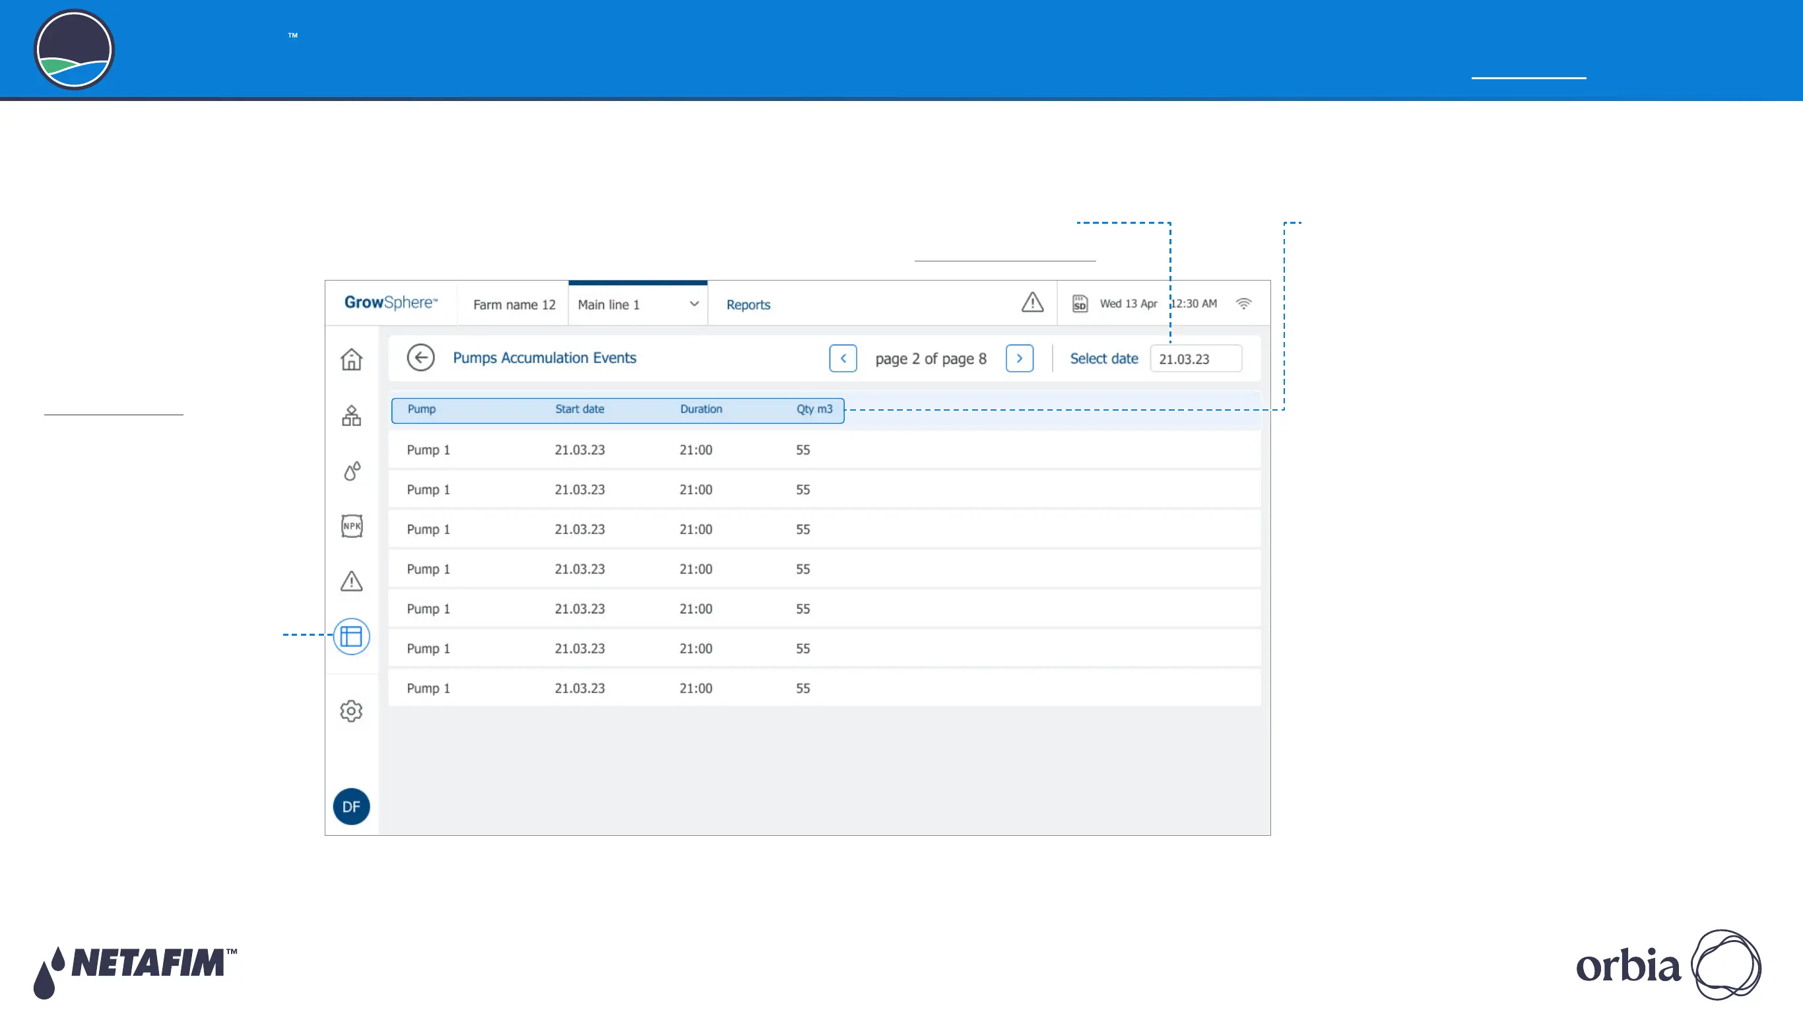The height and width of the screenshot is (1014, 1803).
Task: Click the SD card status icon
Action: tap(1080, 304)
